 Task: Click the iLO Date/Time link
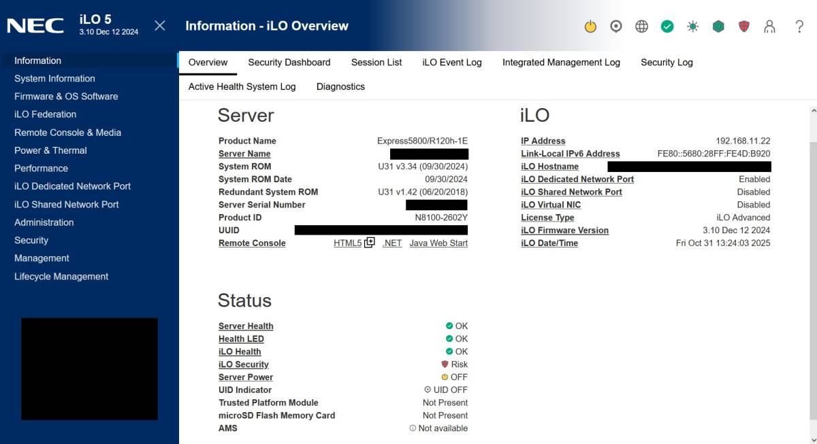[549, 243]
